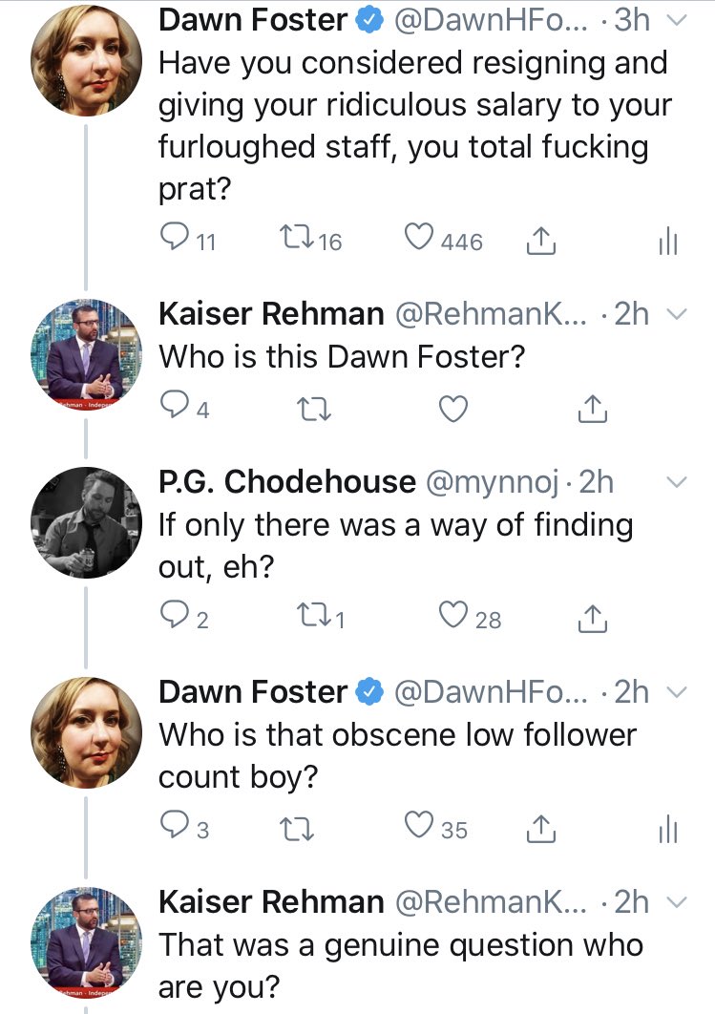Like P.G. Chodehouse's tweet with 28 likes
The height and width of the screenshot is (1014, 715).
coord(453,618)
